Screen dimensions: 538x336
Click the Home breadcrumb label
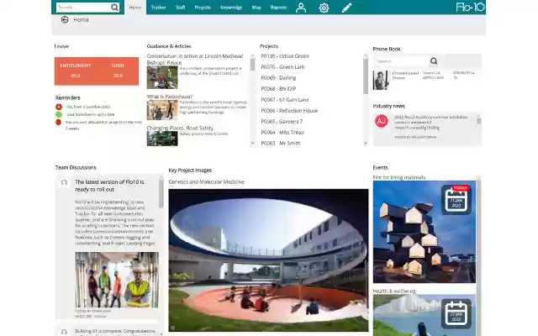pyautogui.click(x=81, y=20)
